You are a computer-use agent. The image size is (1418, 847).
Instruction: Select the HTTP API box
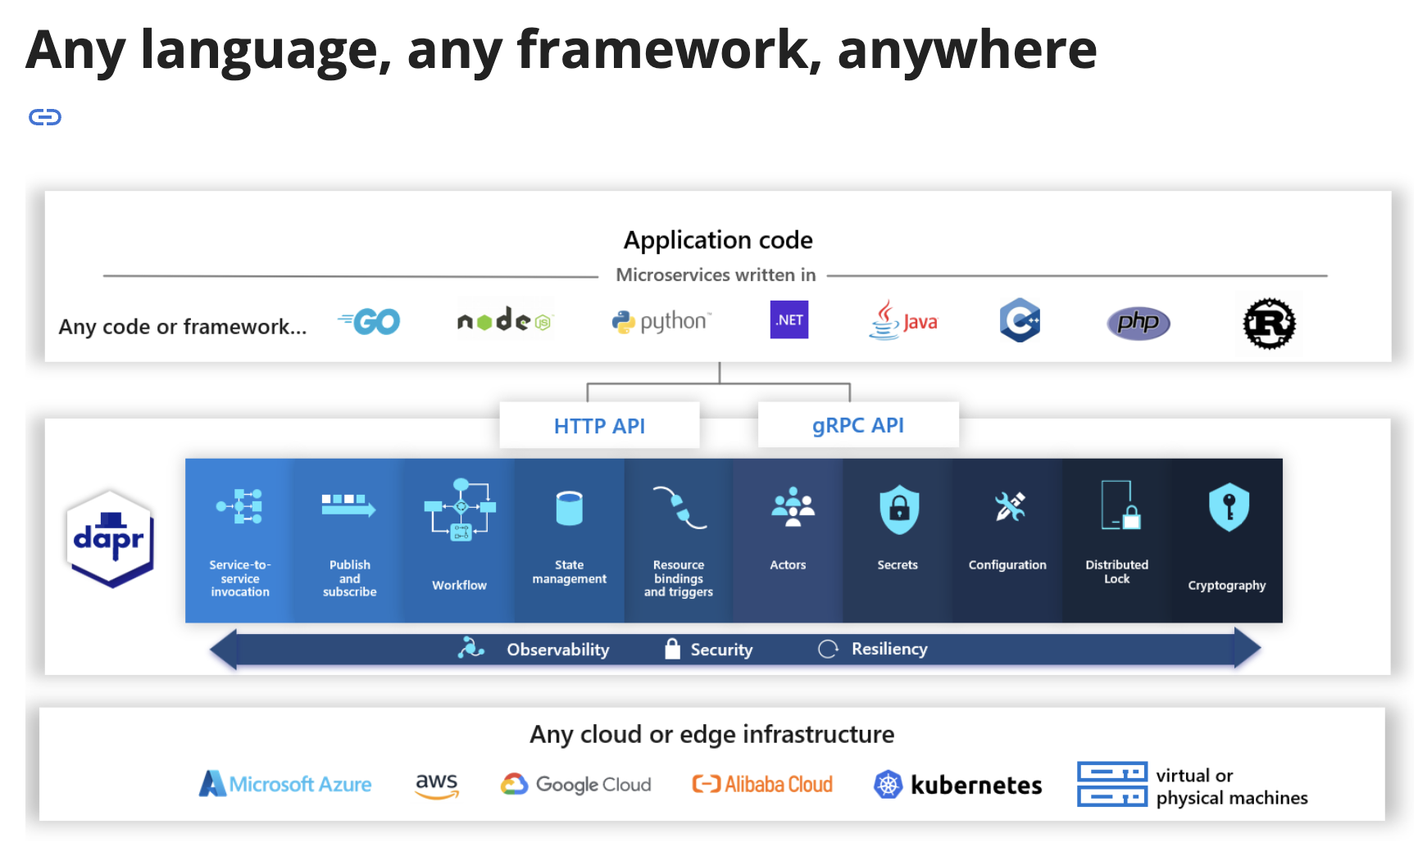coord(599,425)
